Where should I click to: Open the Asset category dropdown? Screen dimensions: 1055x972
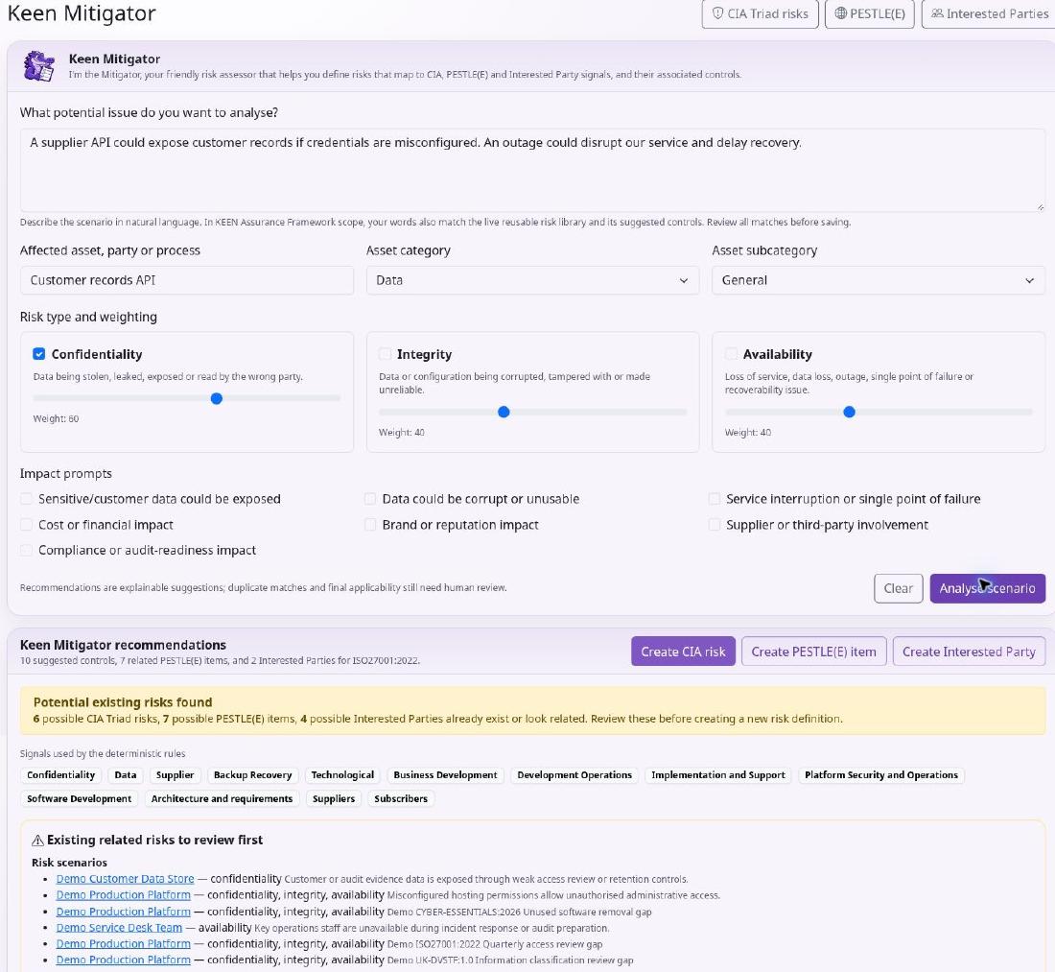532,280
